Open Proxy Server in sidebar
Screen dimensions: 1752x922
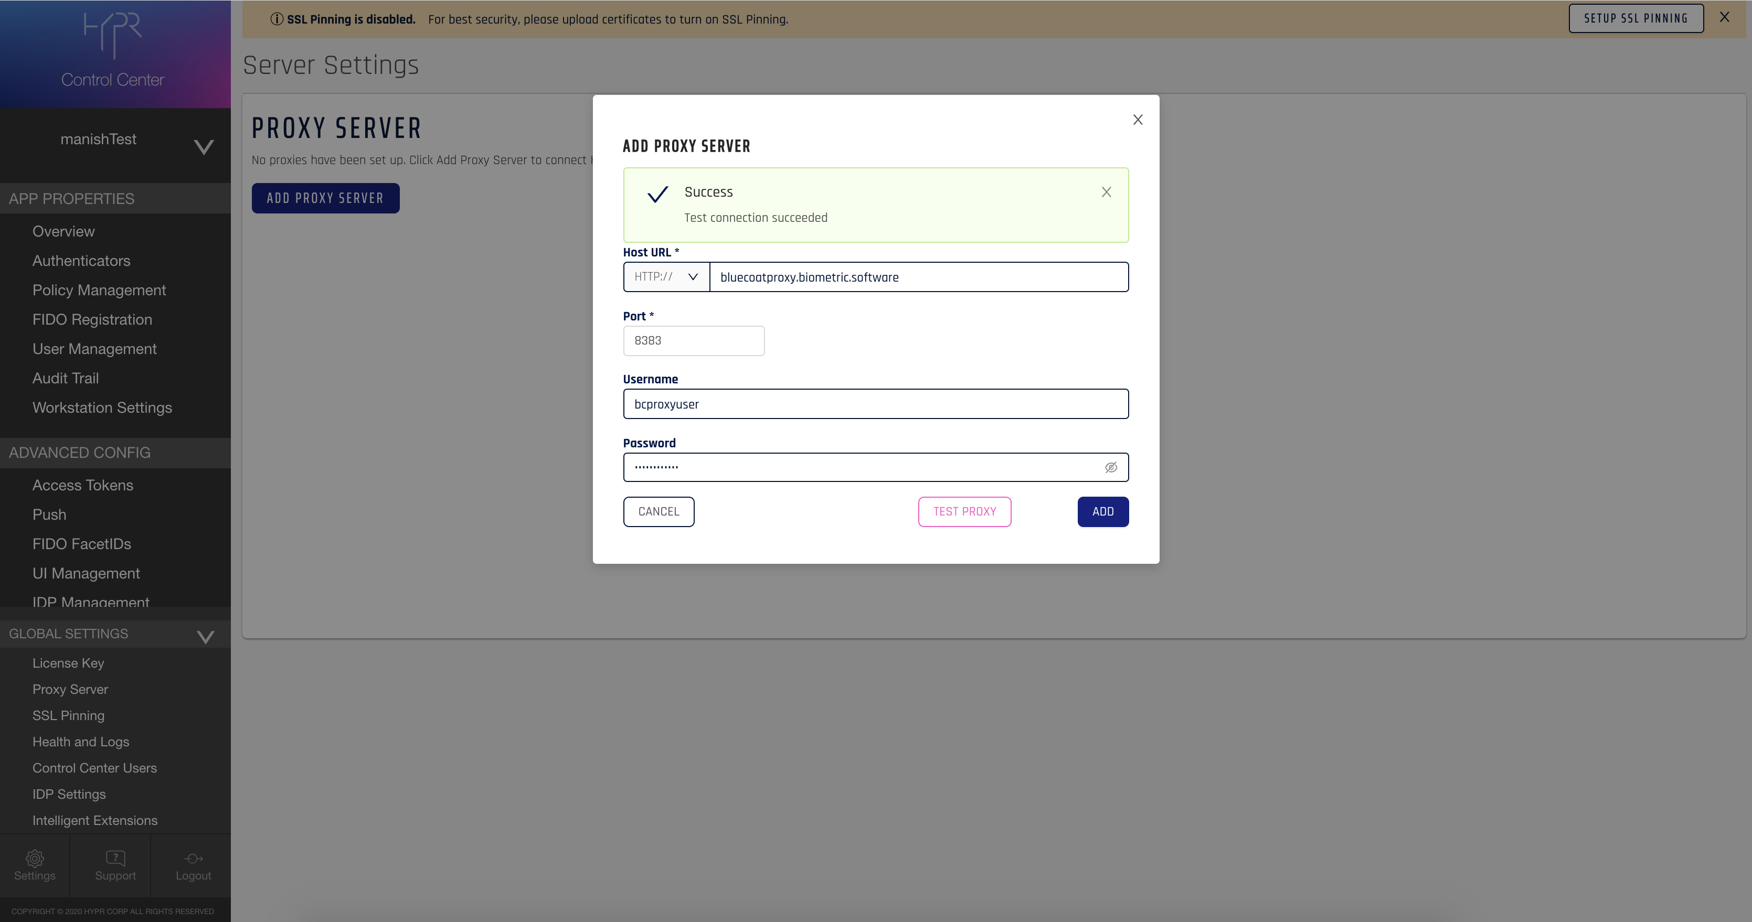[x=70, y=690]
